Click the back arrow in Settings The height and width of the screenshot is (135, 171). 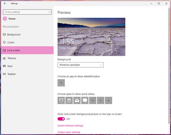point(5,3)
